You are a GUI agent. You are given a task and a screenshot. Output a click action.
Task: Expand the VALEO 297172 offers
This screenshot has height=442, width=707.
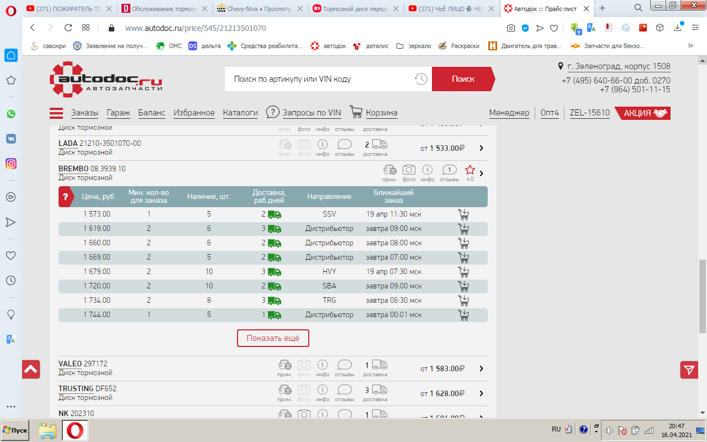point(481,369)
